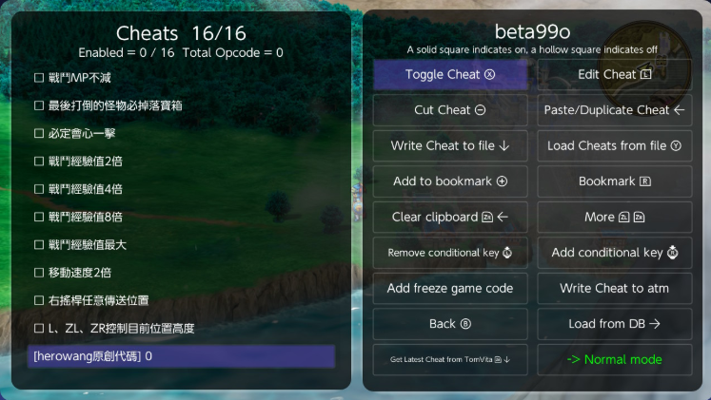
Task: Click Write Cheat to file
Action: coord(450,146)
